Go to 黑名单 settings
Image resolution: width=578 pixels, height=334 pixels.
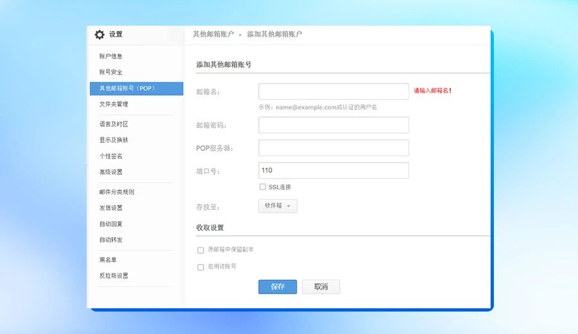[108, 260]
